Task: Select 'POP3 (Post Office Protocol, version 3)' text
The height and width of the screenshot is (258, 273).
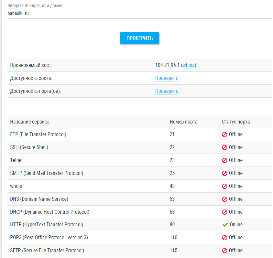Action: [x=49, y=238]
